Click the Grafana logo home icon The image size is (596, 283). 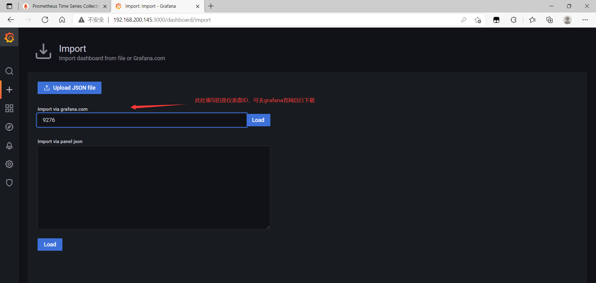[x=9, y=38]
